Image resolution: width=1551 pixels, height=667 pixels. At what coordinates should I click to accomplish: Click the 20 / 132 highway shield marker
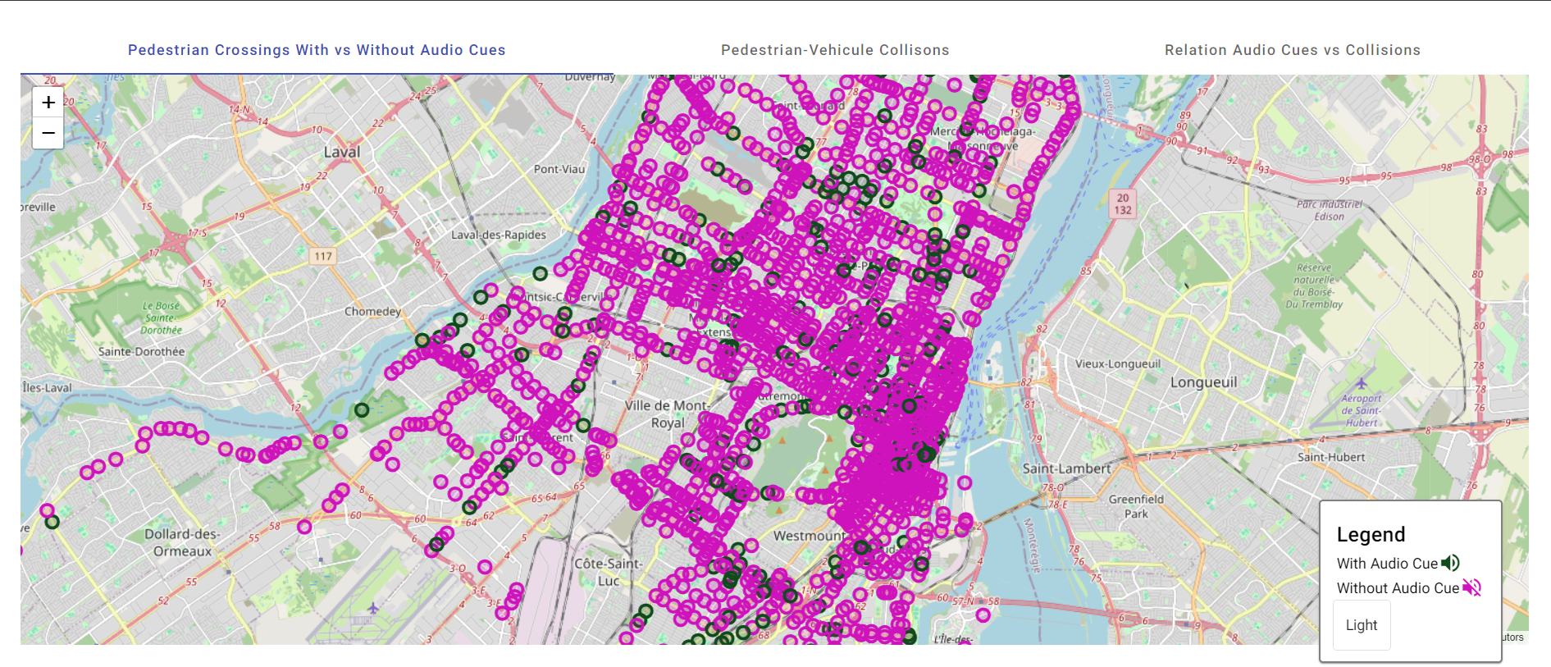click(x=1123, y=203)
